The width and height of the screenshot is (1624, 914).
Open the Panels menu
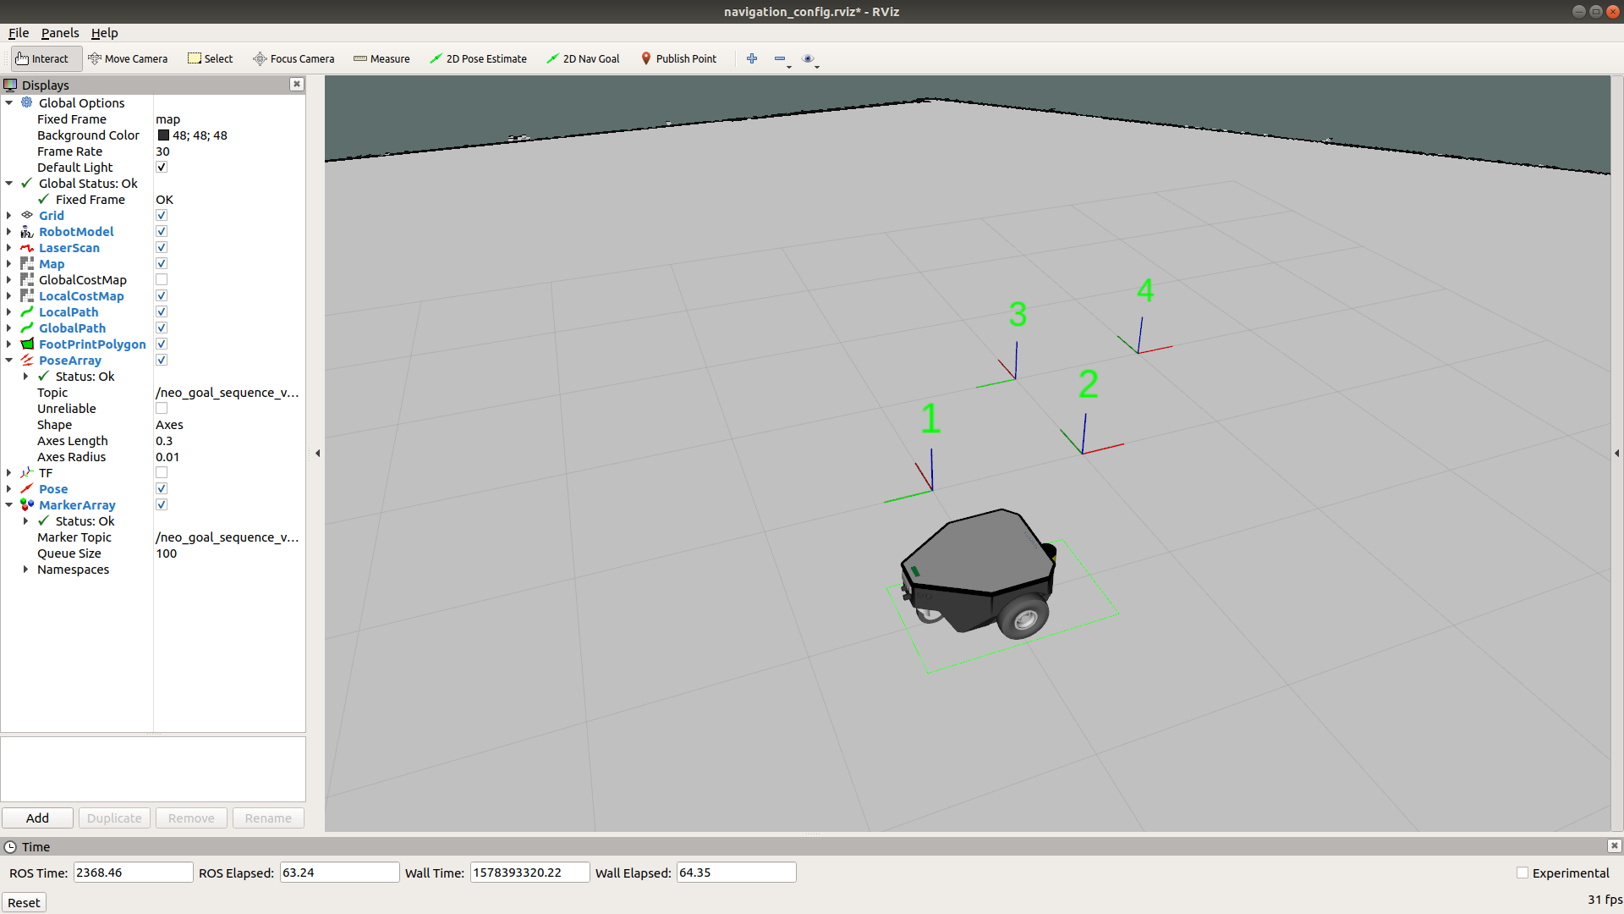(x=59, y=33)
